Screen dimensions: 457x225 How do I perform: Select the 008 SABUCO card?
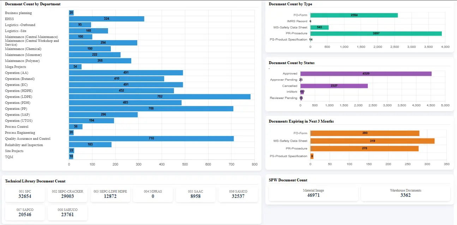coord(68,212)
